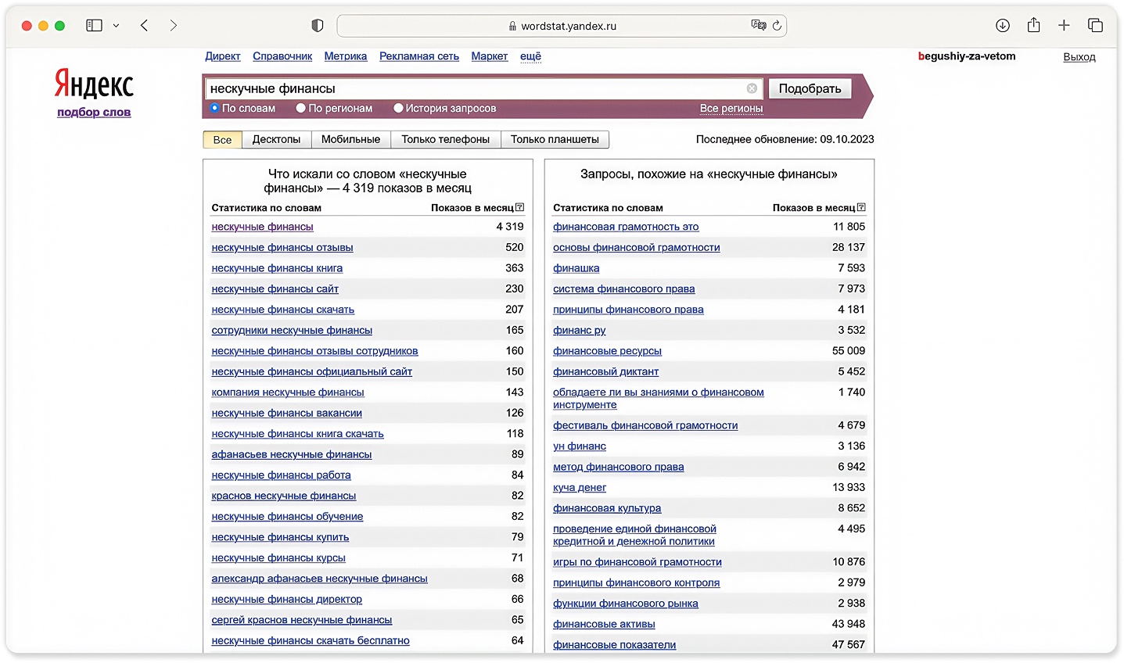Viewport: 1124px width, 663px height.
Task: Select the 'По словам' radio button
Action: [215, 109]
